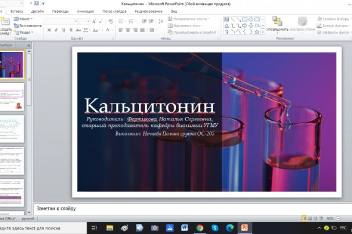Justify text in the Абзац group
Image resolution: width=352 pixels, height=234 pixels.
click(x=142, y=30)
